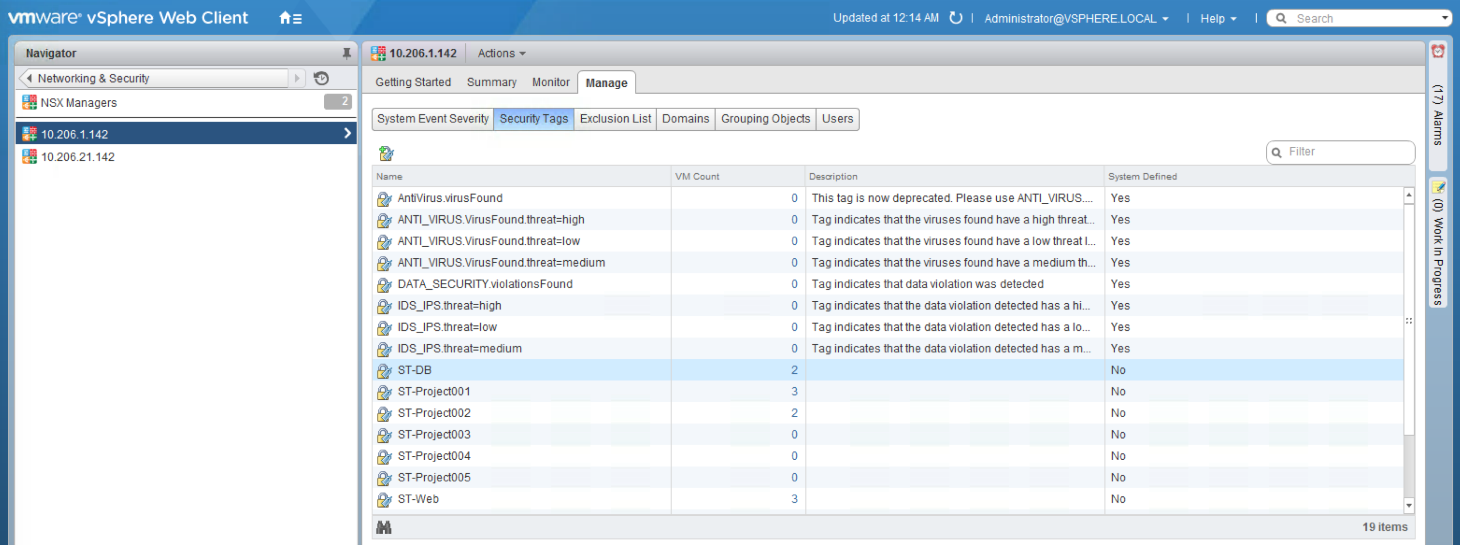Click the table scrollbar down arrow

[x=1408, y=505]
